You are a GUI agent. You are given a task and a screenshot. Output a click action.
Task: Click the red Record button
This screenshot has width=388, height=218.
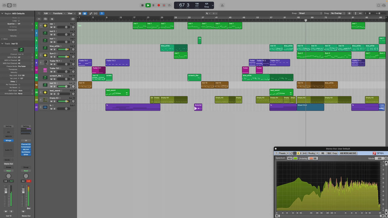coord(159,5)
